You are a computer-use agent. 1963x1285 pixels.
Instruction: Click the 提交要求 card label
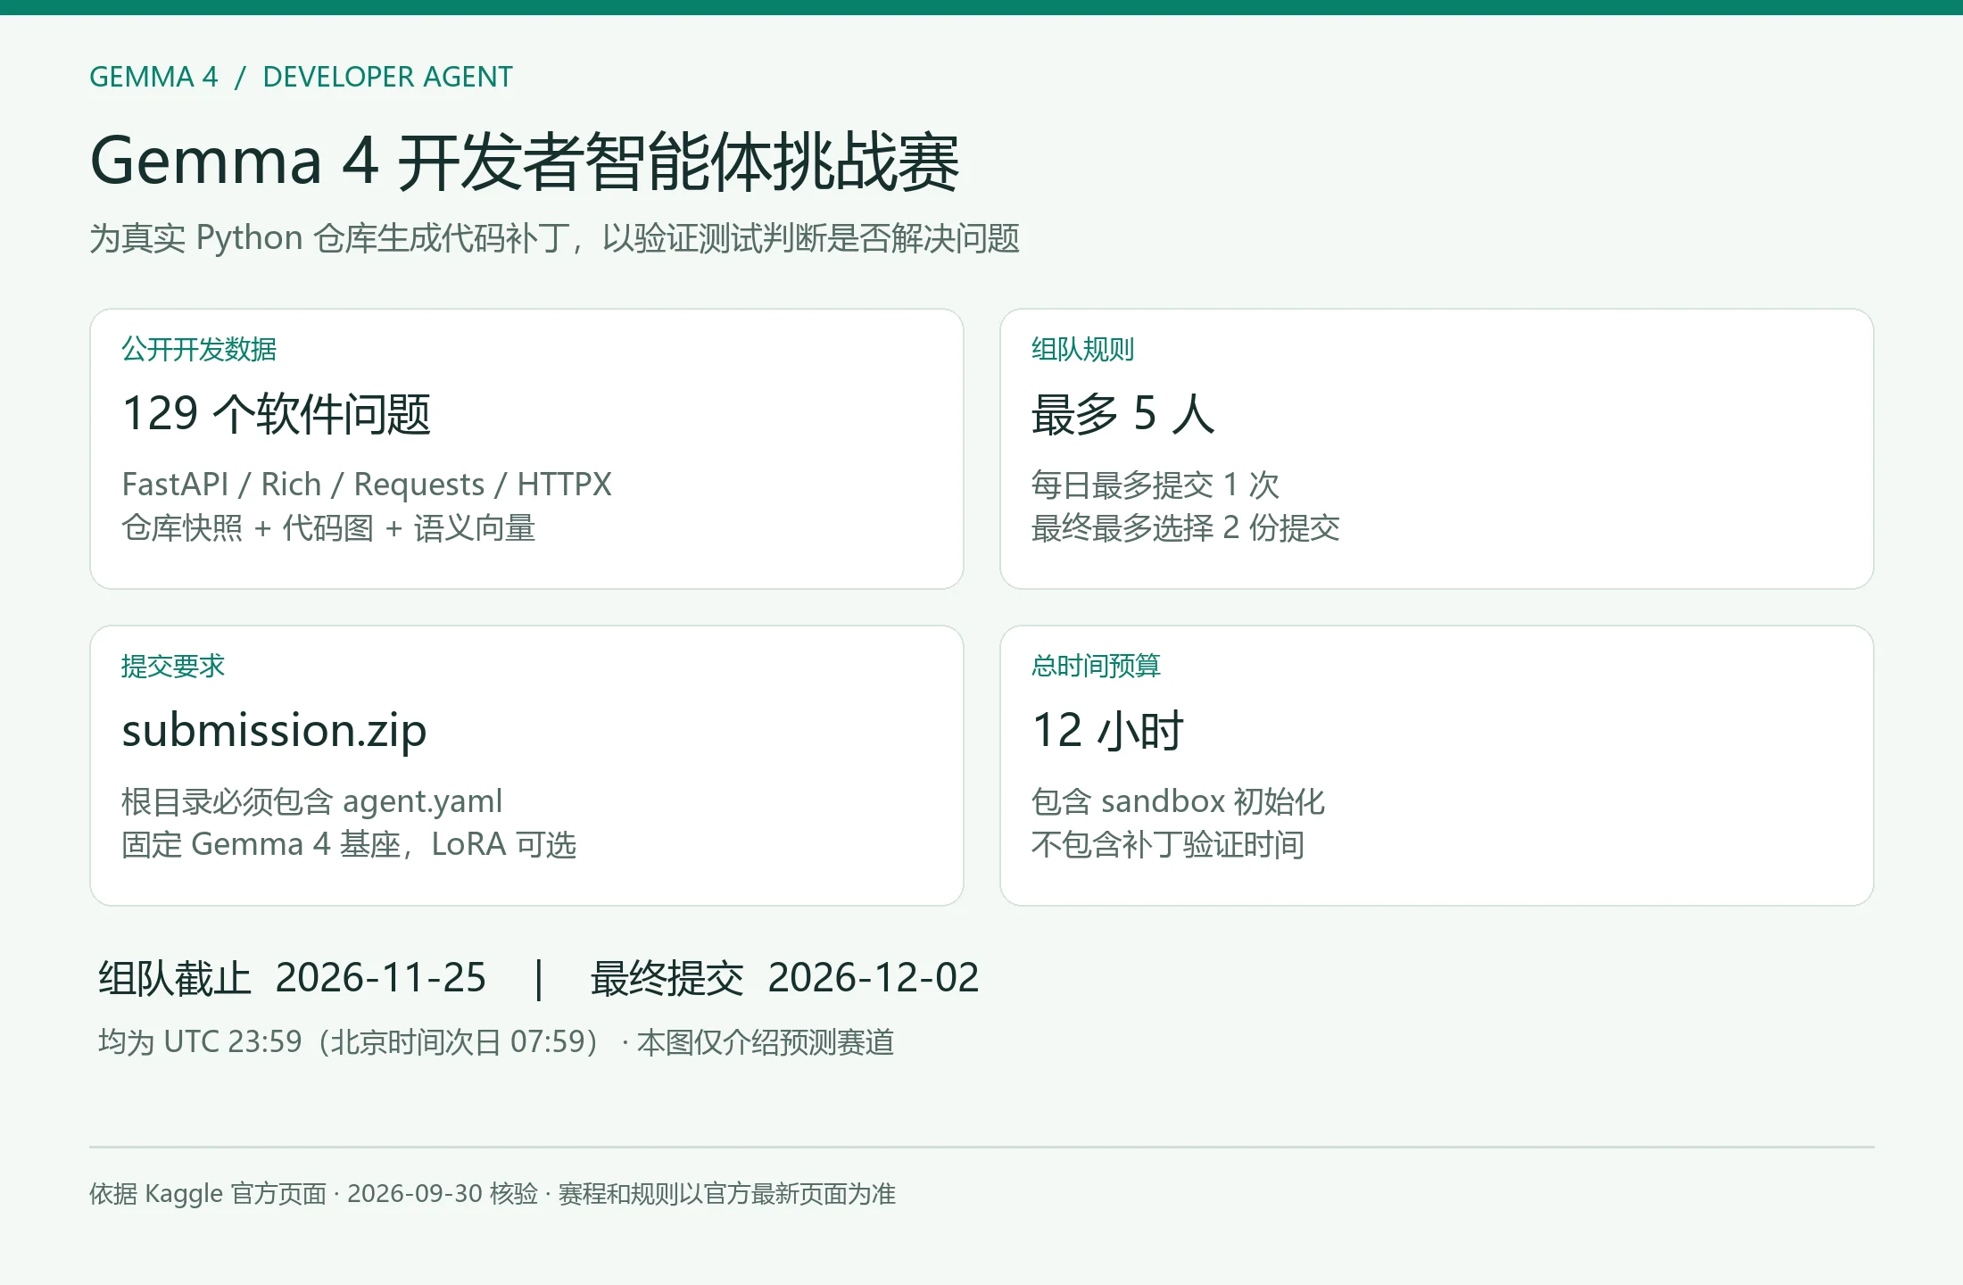[x=173, y=666]
